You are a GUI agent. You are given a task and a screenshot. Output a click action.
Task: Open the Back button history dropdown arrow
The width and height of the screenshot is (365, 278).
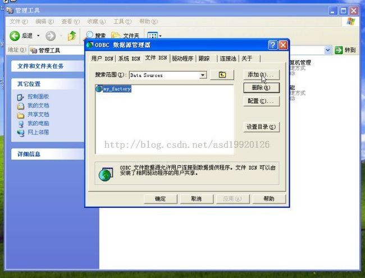(x=38, y=35)
